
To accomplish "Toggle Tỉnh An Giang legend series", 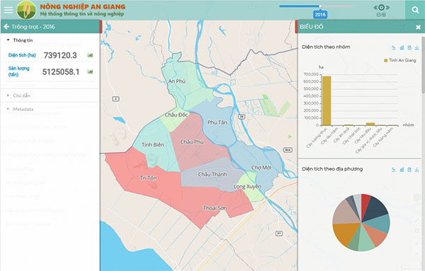I will tap(399, 60).
